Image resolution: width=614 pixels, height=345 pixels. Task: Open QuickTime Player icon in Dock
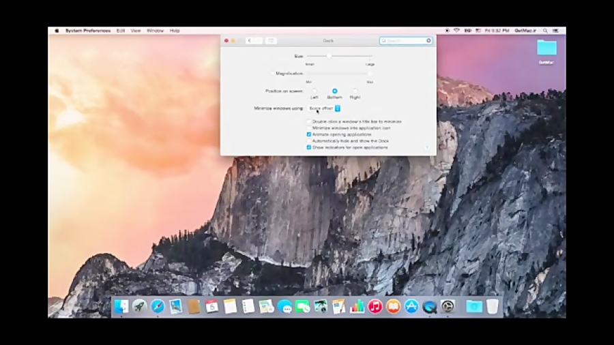point(430,306)
